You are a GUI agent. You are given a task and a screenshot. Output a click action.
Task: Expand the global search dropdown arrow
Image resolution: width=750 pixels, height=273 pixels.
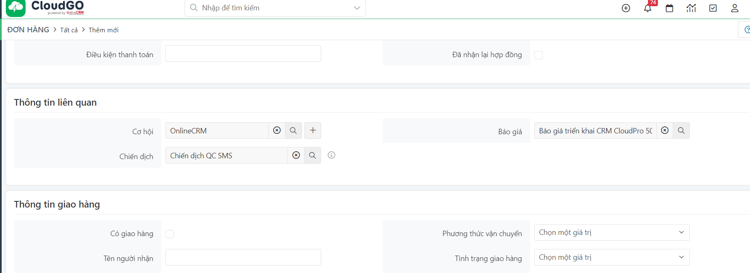coord(357,8)
